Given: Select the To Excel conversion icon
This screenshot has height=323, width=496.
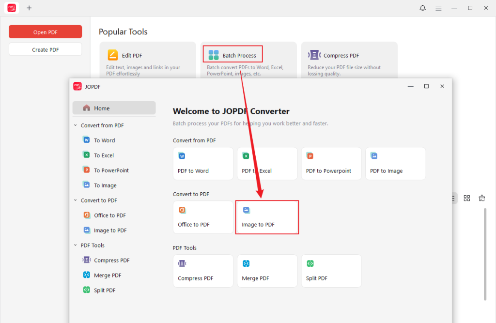Looking at the screenshot, I should (x=88, y=155).
